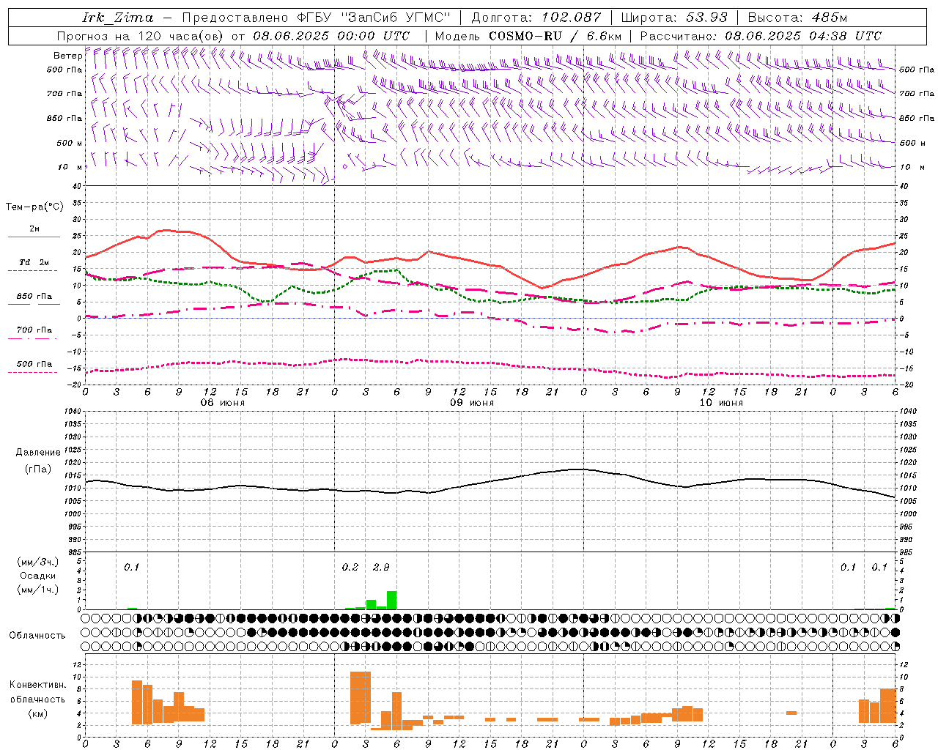Select the Осадки panel label
The height and width of the screenshot is (750, 938).
37,576
